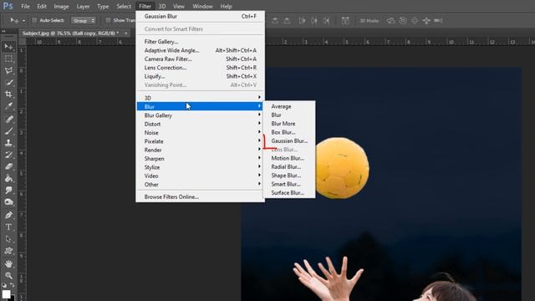
Task: Open the Select menu
Action: click(x=124, y=6)
